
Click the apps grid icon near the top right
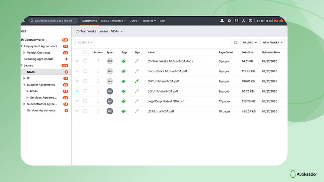(x=236, y=21)
